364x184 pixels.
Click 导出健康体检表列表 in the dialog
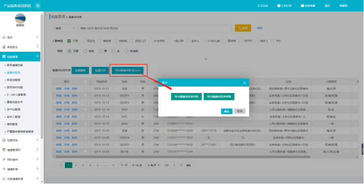coord(186,96)
